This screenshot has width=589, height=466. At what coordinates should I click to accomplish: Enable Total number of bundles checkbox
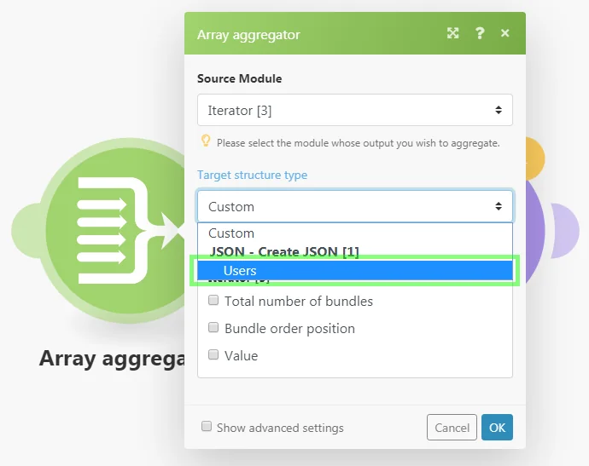(x=213, y=300)
